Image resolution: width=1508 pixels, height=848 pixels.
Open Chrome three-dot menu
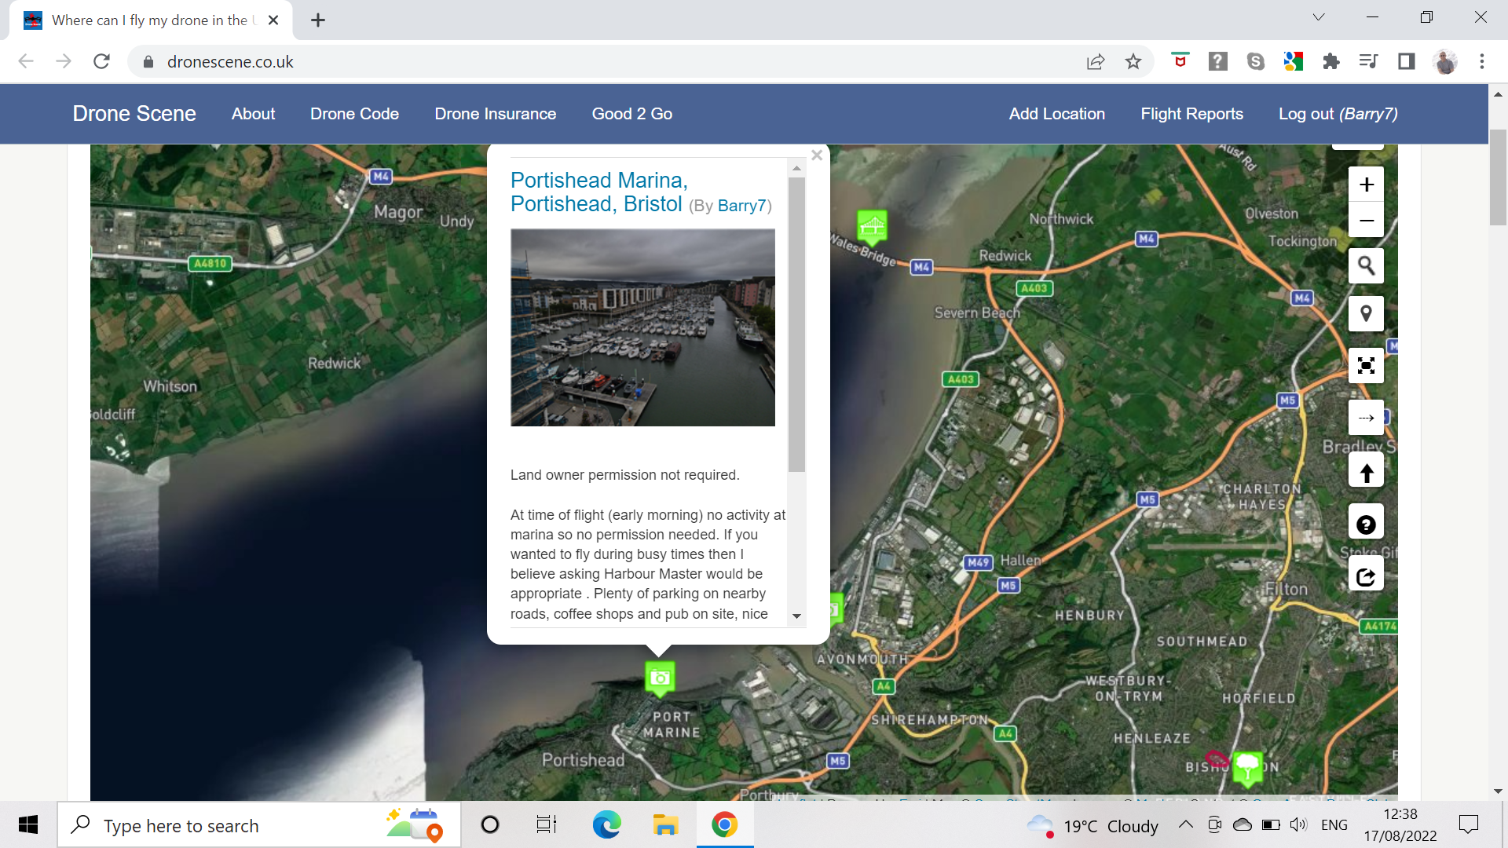[1482, 61]
